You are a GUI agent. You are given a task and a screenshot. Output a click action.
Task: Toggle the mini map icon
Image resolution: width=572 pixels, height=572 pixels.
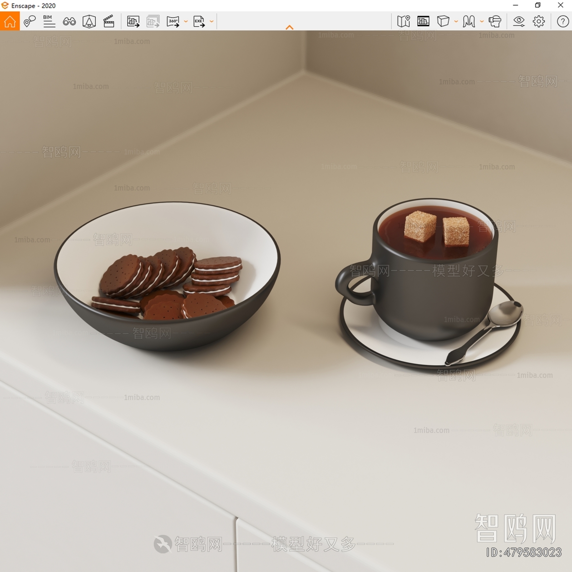click(x=404, y=21)
